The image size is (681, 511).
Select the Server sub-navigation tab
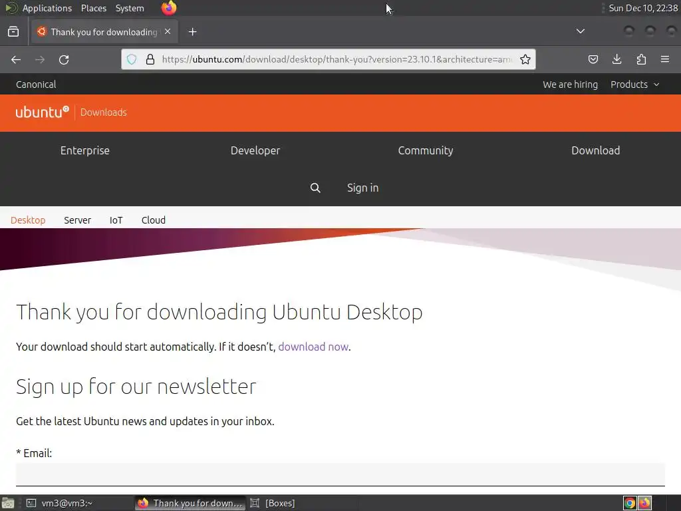tap(77, 220)
